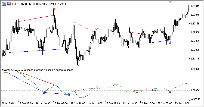Click the 19 Jan 18:00 time label
Image resolution: width=204 pixels, height=107 pixels.
point(130,103)
